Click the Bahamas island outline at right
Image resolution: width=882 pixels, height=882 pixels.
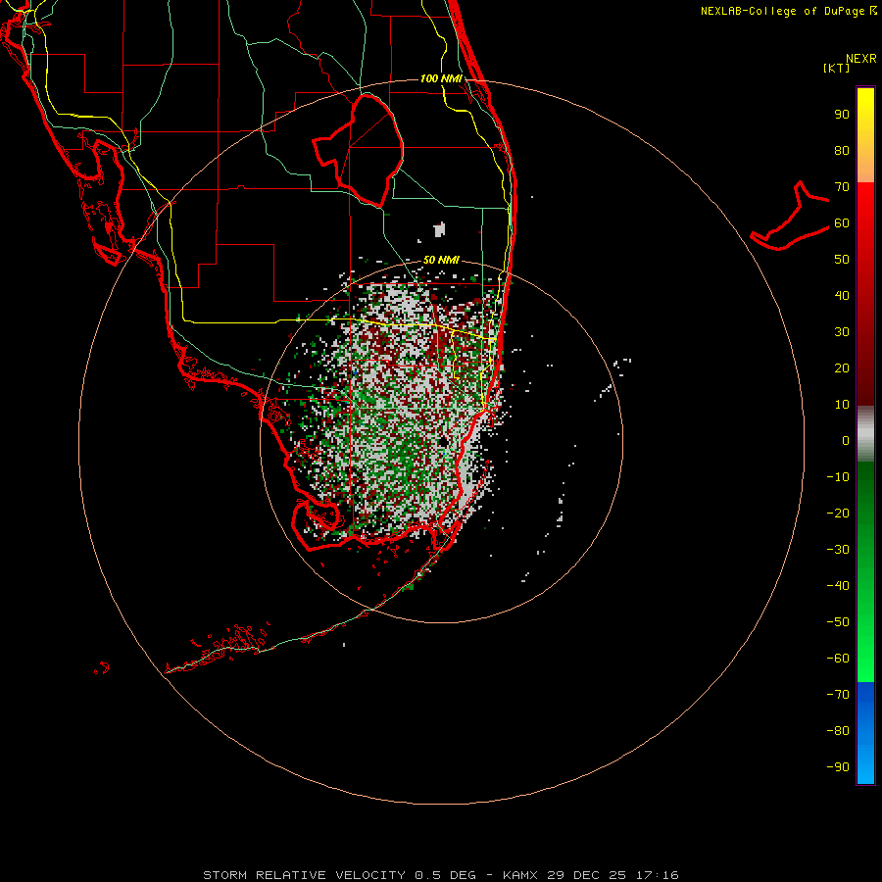click(x=790, y=216)
